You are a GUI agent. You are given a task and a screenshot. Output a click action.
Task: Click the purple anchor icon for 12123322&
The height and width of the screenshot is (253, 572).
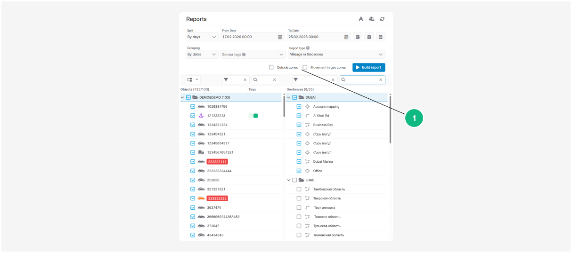point(201,116)
